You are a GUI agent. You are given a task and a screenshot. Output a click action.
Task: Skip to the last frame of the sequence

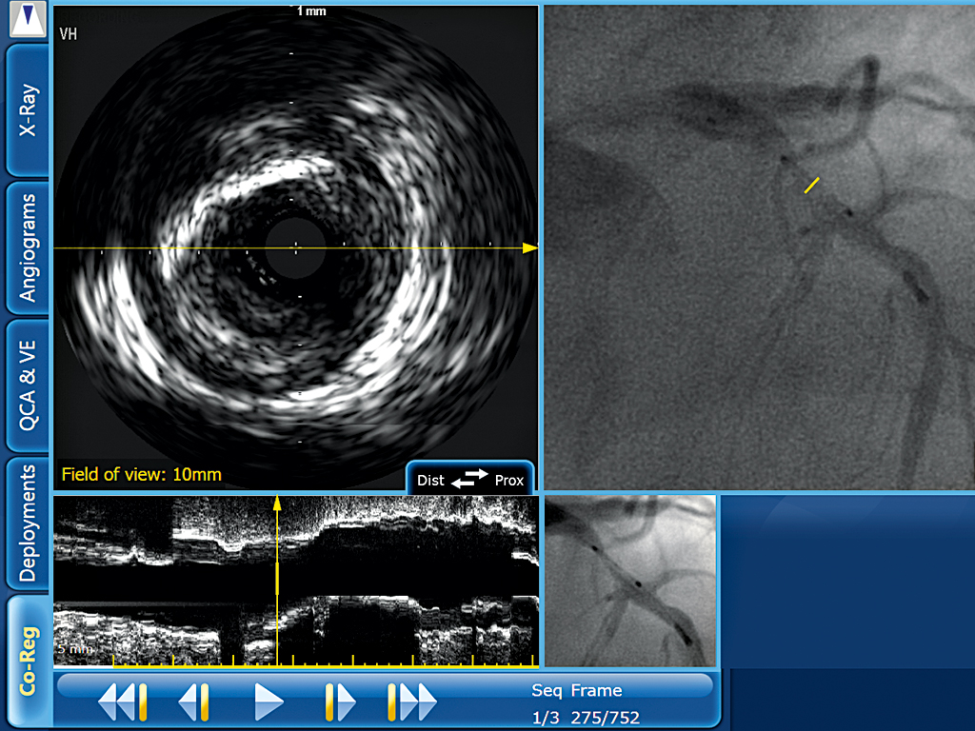click(411, 702)
